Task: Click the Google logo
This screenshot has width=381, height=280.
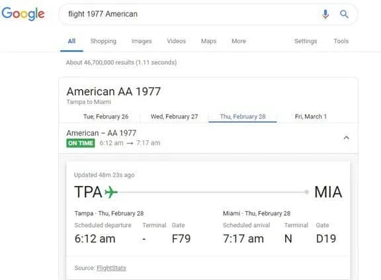Action: coord(23,14)
